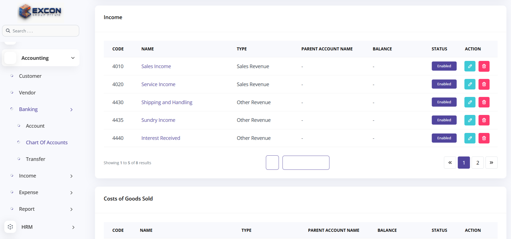Delete the Shipping and Handling account

484,102
